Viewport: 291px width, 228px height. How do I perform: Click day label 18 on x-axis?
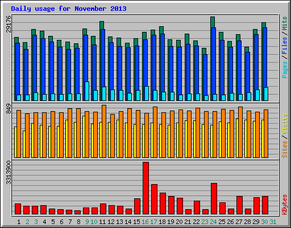click(x=162, y=222)
